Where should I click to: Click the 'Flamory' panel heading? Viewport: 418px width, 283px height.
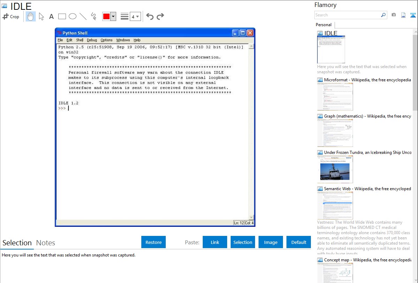pos(325,5)
